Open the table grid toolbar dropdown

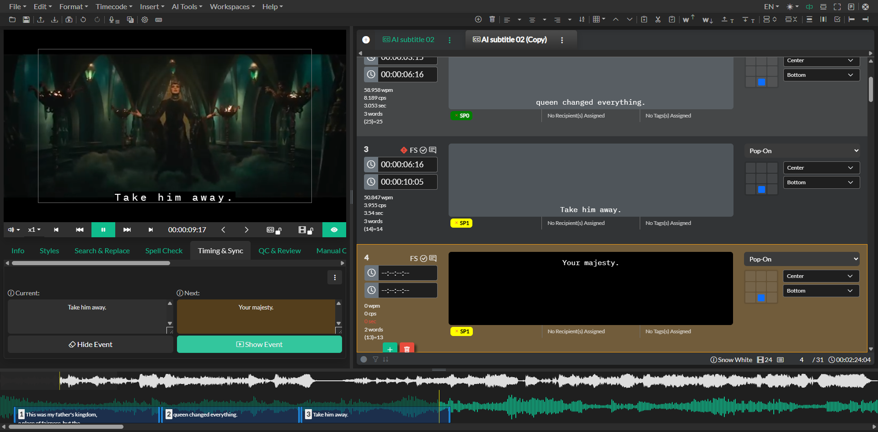click(599, 19)
